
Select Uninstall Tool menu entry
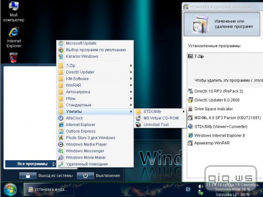click(160, 125)
